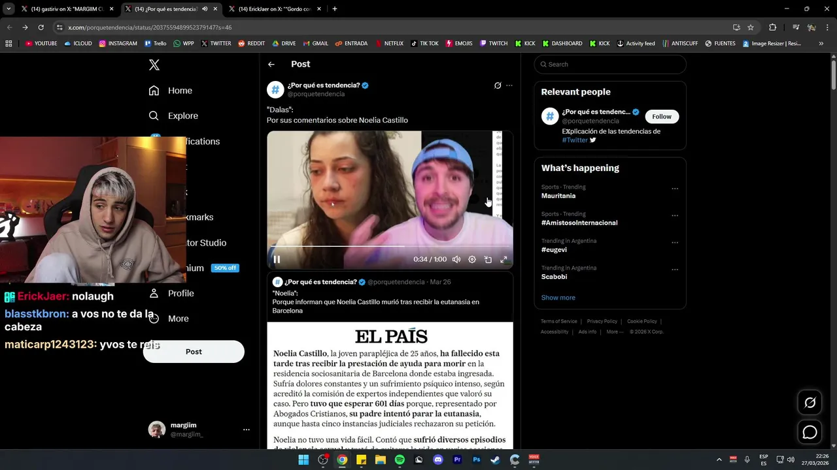Screen dimensions: 837x470
Task: Enter video fullscreen
Action: point(504,259)
